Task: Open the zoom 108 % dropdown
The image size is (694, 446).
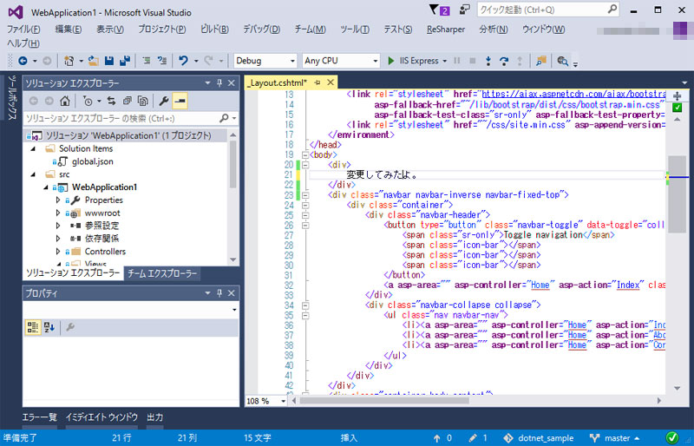Action: click(x=284, y=401)
